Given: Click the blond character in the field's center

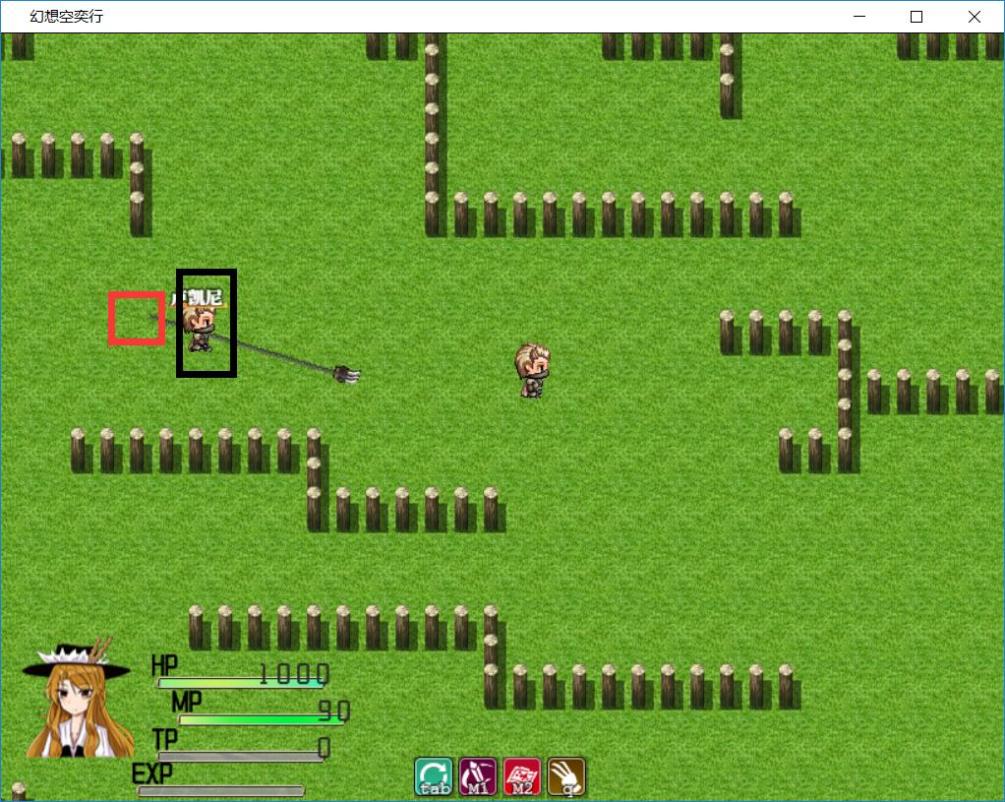Looking at the screenshot, I should coord(532,371).
